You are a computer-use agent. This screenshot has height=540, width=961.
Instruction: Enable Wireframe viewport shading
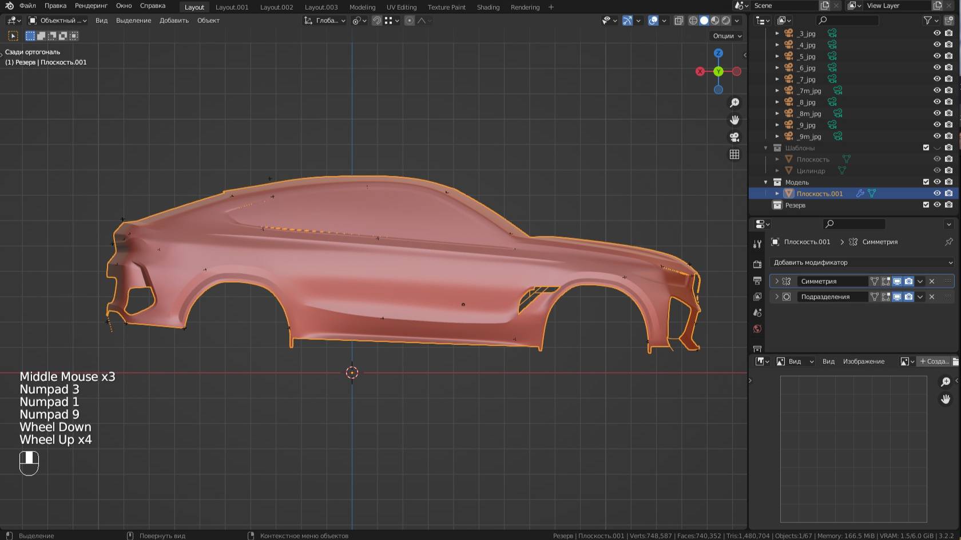(x=693, y=21)
